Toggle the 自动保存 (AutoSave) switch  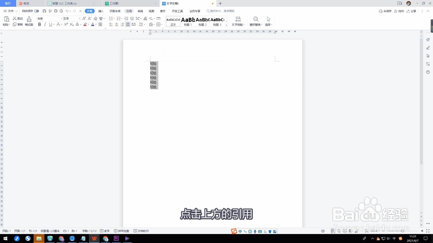tap(37, 11)
